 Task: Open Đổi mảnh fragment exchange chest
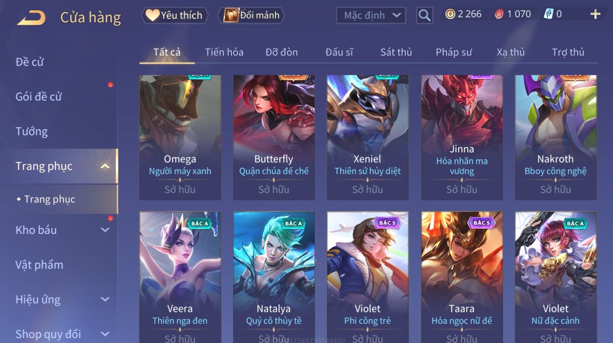click(251, 15)
